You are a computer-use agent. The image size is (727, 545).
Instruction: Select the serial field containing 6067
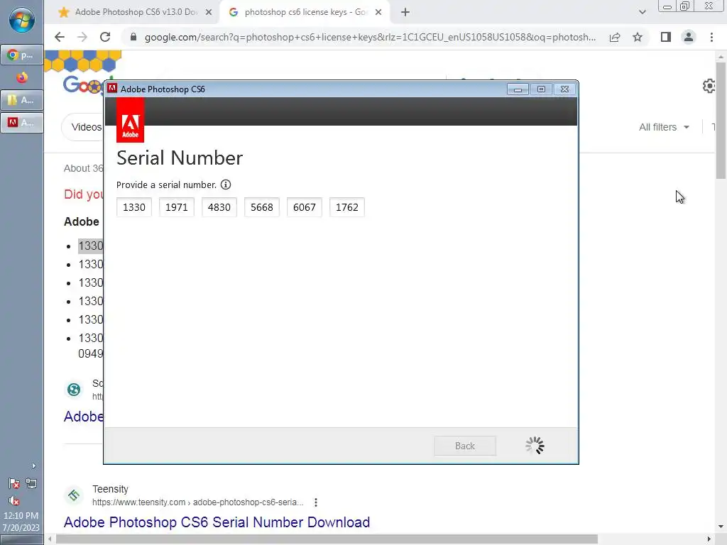(x=304, y=207)
